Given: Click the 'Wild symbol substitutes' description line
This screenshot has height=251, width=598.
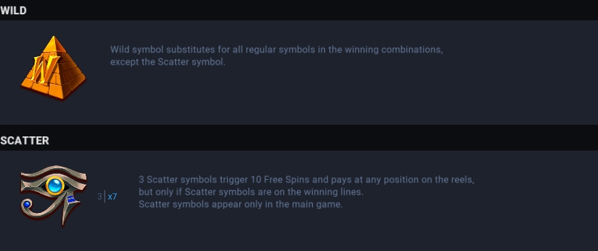Looking at the screenshot, I should coord(277,50).
